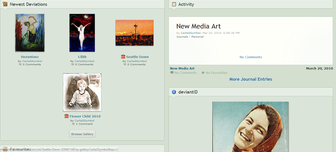Visit CarlaGSymbol author link under Hexentanz
This screenshot has height=152, width=336.
[x=32, y=61]
